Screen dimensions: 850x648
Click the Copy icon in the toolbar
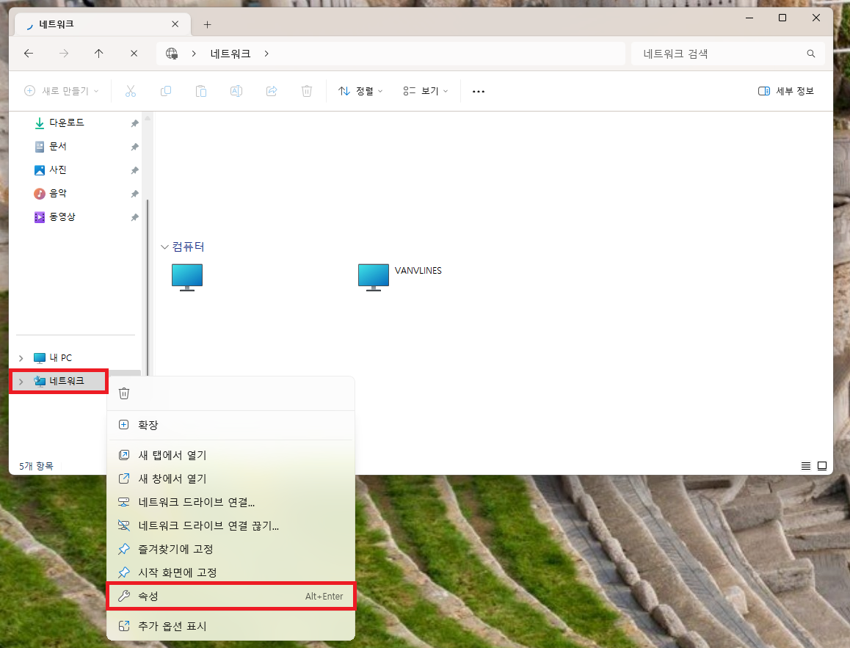click(x=165, y=90)
